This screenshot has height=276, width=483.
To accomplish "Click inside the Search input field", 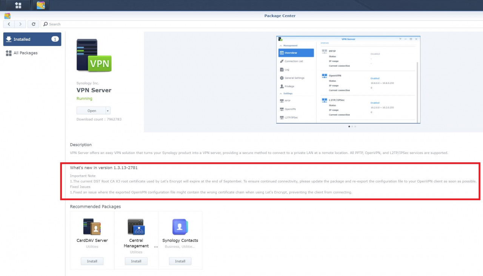I will [68, 24].
